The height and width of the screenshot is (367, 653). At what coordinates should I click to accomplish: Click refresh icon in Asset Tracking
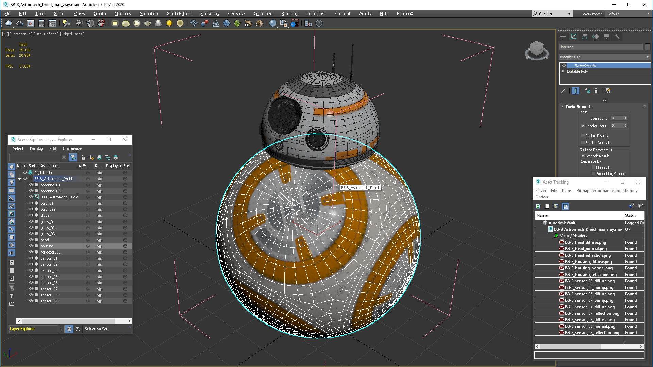(x=538, y=206)
